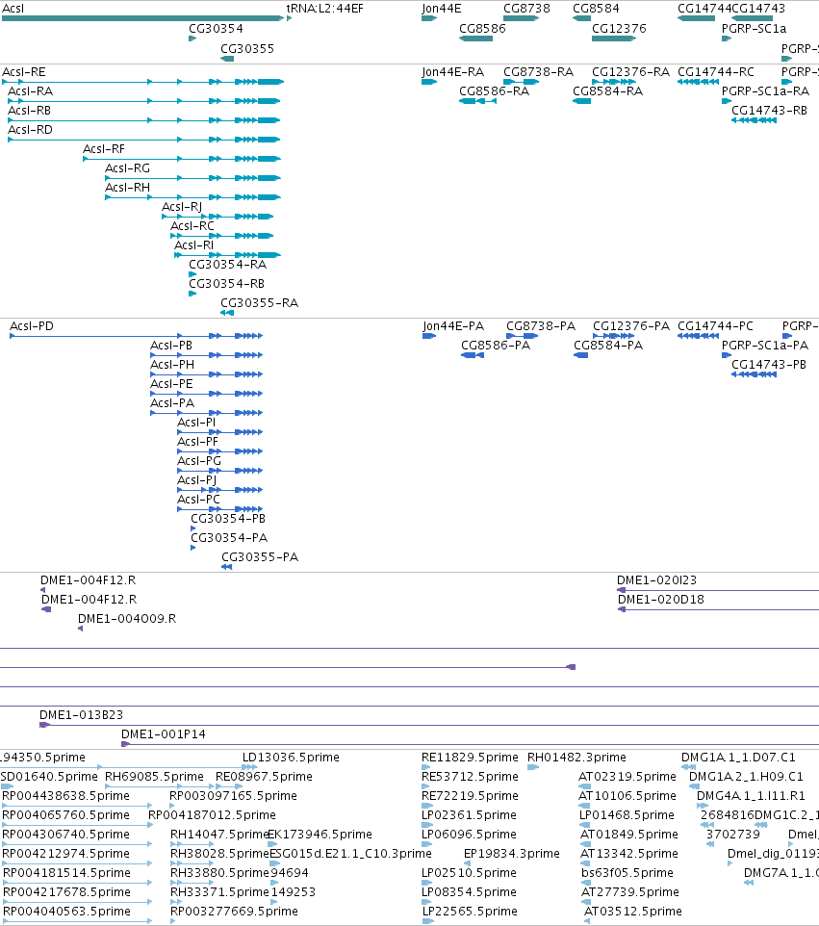Click the Acsl-PC protein label
The height and width of the screenshot is (926, 819).
coord(199,500)
